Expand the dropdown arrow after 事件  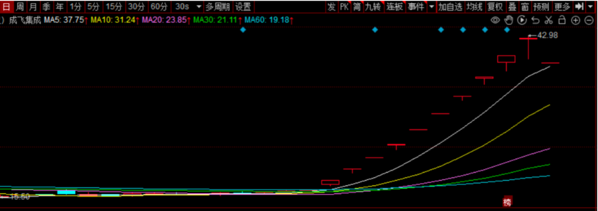tap(431, 7)
